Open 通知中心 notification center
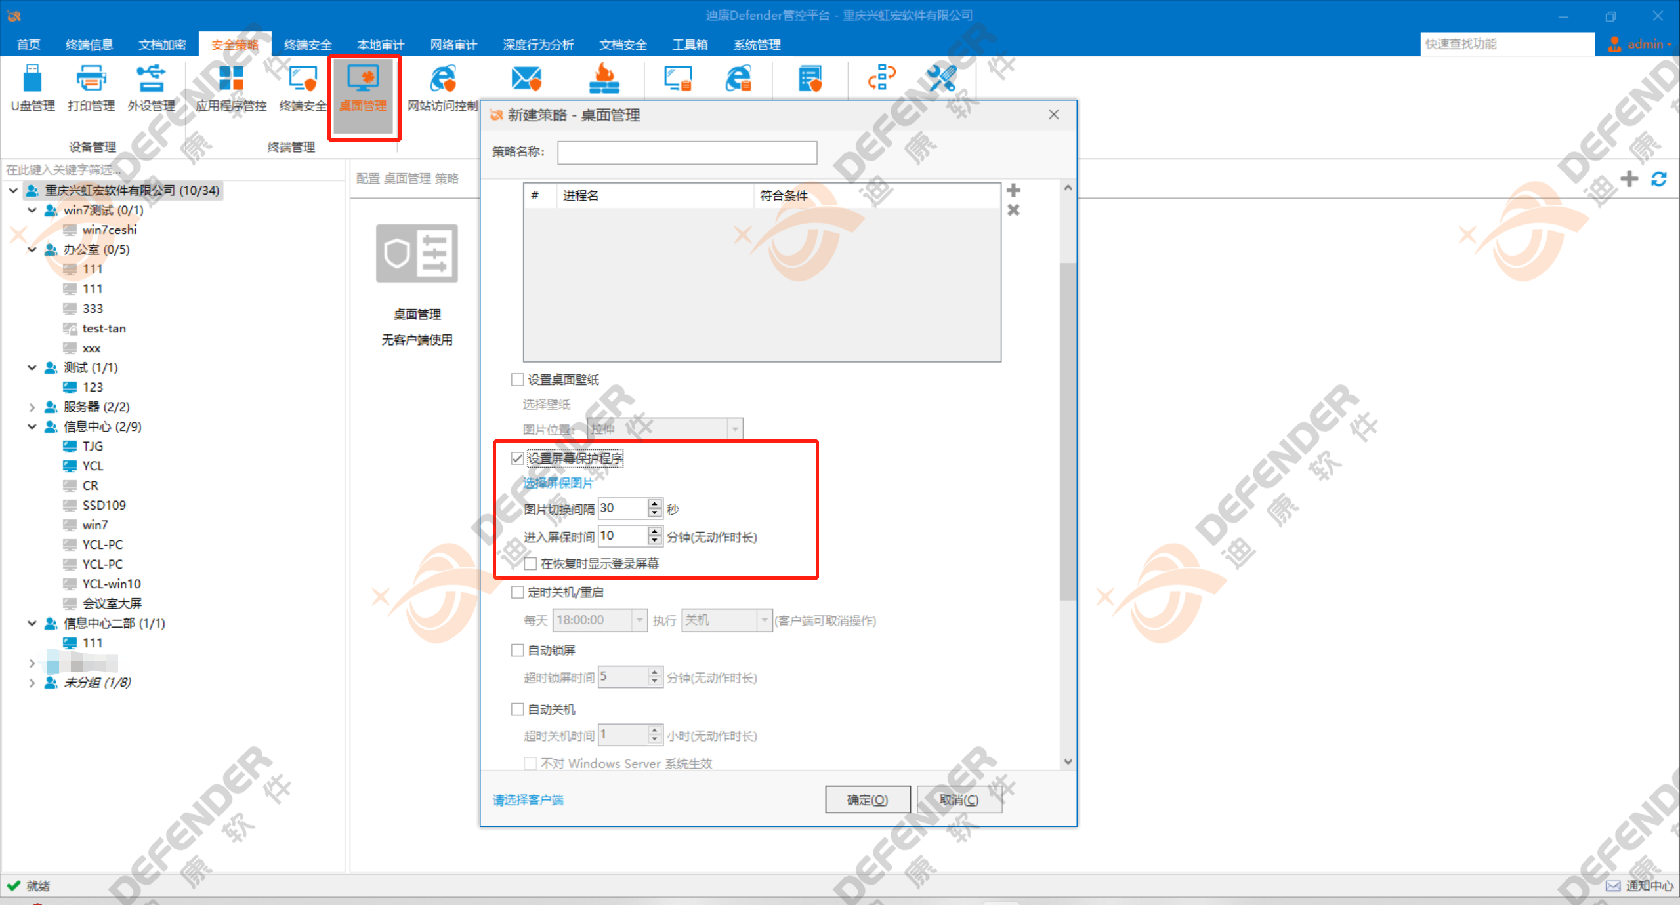Screen dimensions: 1680x905 tap(1639, 885)
